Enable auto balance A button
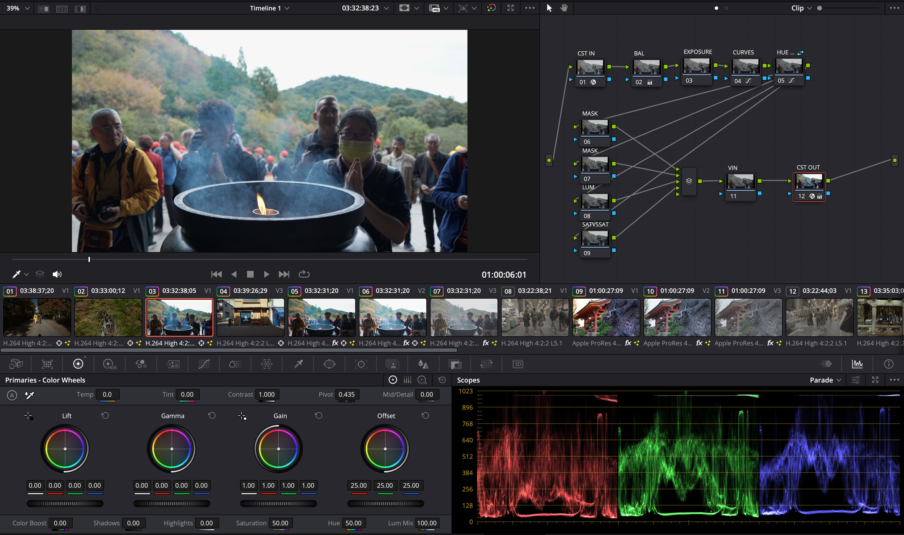The height and width of the screenshot is (535, 904). (x=12, y=395)
